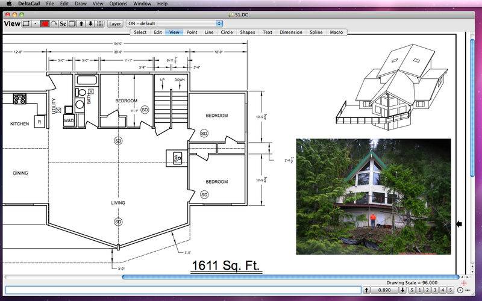Open the Edit menu in menu bar
The height and width of the screenshot is (301, 482).
(x=64, y=4)
